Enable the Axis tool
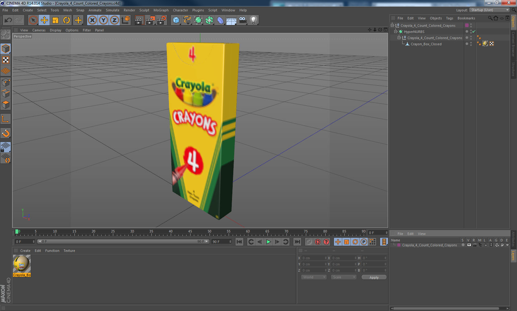Viewport: 517px width, 311px height. [x=6, y=119]
